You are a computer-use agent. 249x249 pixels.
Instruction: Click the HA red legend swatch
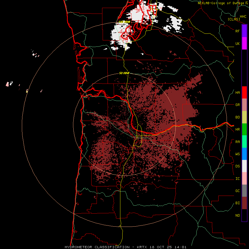(244, 92)
